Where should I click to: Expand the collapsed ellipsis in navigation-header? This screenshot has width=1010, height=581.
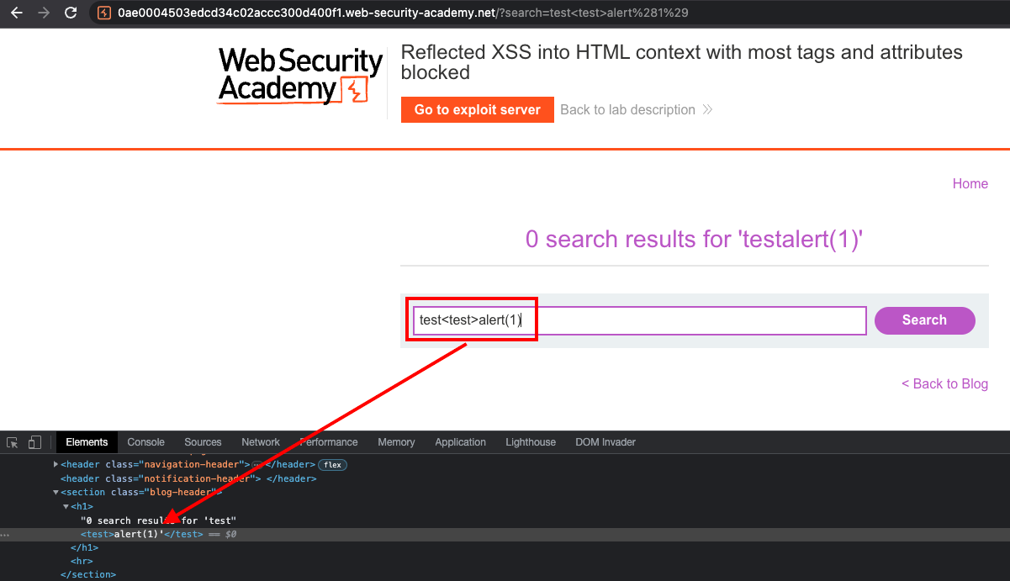[256, 464]
